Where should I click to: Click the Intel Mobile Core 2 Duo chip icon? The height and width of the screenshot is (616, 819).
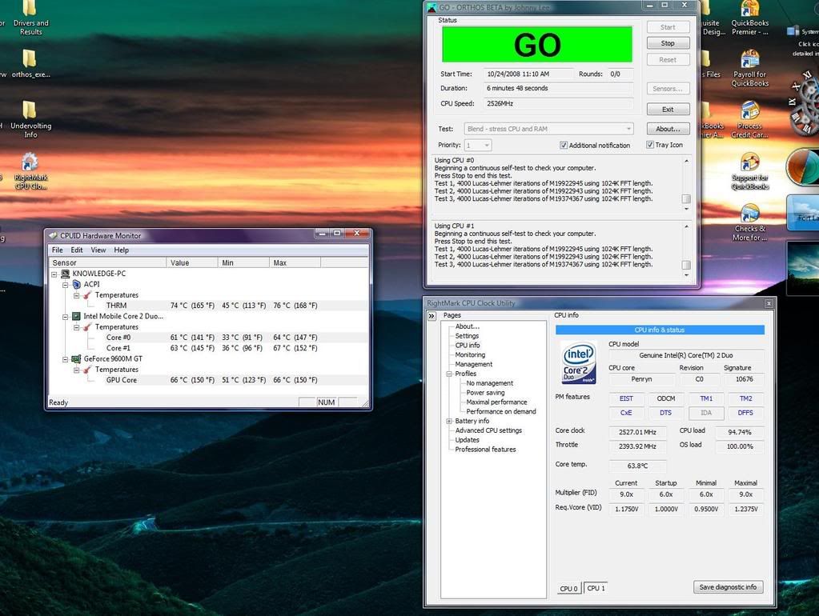76,317
